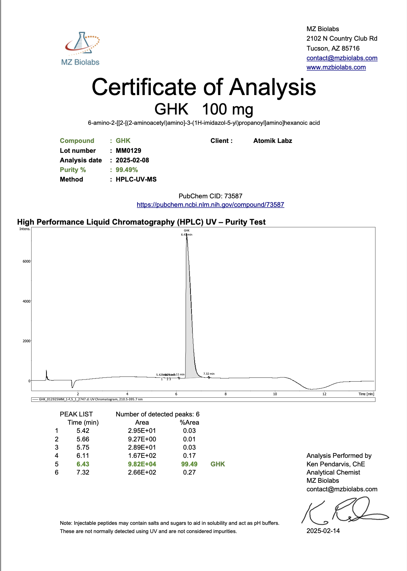
Task: Click "Number of detected peaks: 6"
Action: tap(158, 414)
